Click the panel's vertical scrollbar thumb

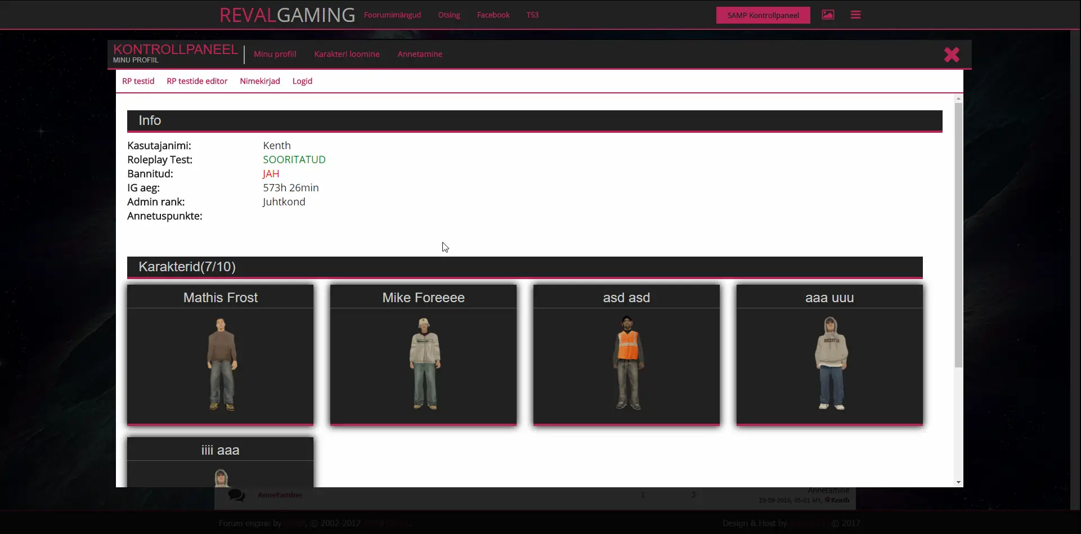pos(958,235)
